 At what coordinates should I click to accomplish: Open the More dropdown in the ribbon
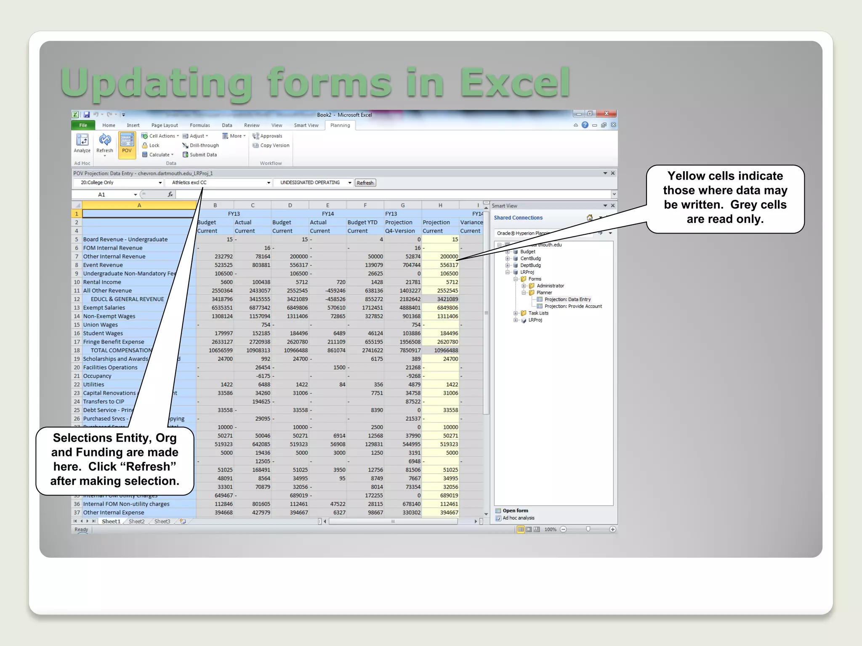pyautogui.click(x=234, y=136)
